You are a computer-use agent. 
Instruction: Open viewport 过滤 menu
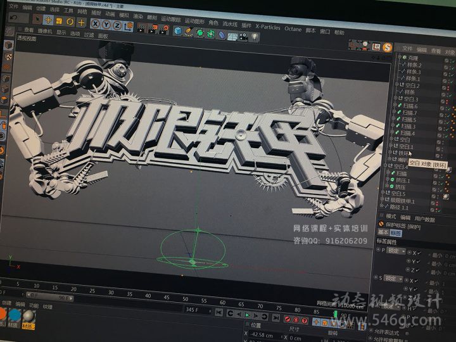click(89, 35)
